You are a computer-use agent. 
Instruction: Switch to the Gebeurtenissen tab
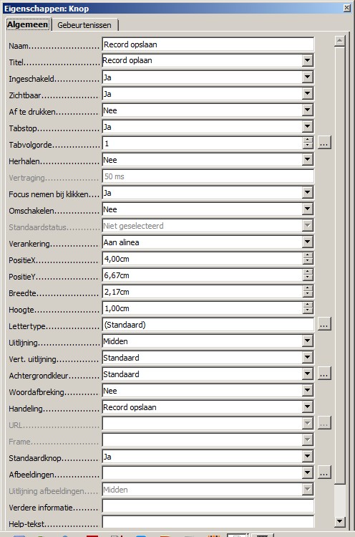[84, 25]
